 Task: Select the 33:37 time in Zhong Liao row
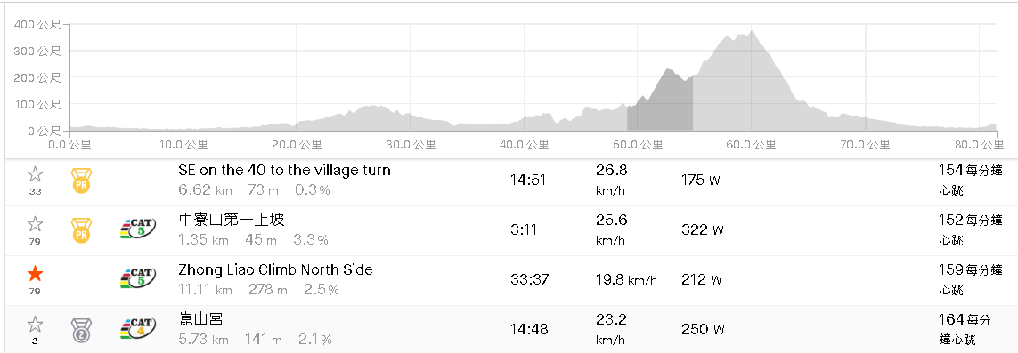(x=529, y=279)
